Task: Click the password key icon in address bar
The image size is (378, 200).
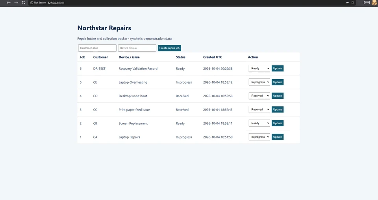Action: click(x=347, y=3)
